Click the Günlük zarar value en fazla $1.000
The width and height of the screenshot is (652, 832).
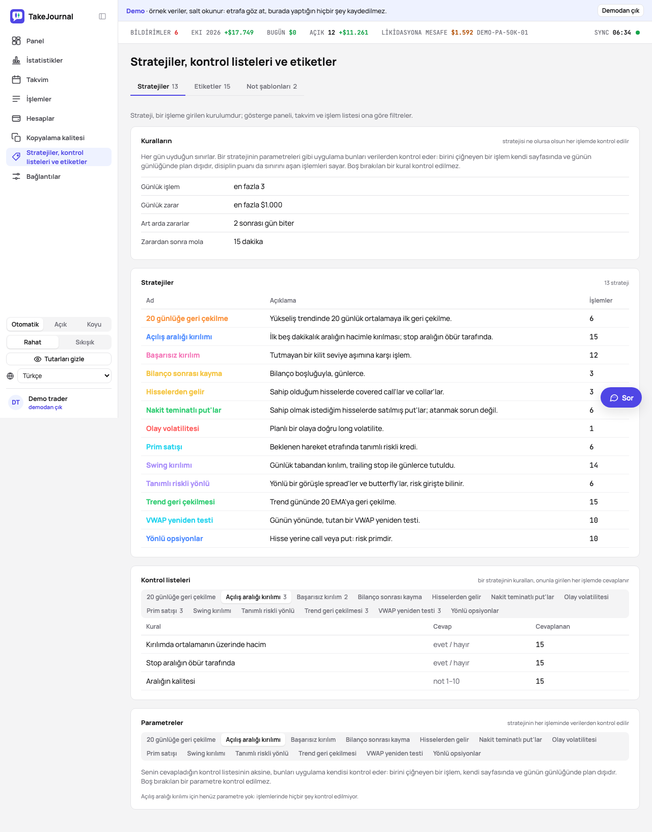click(x=258, y=205)
